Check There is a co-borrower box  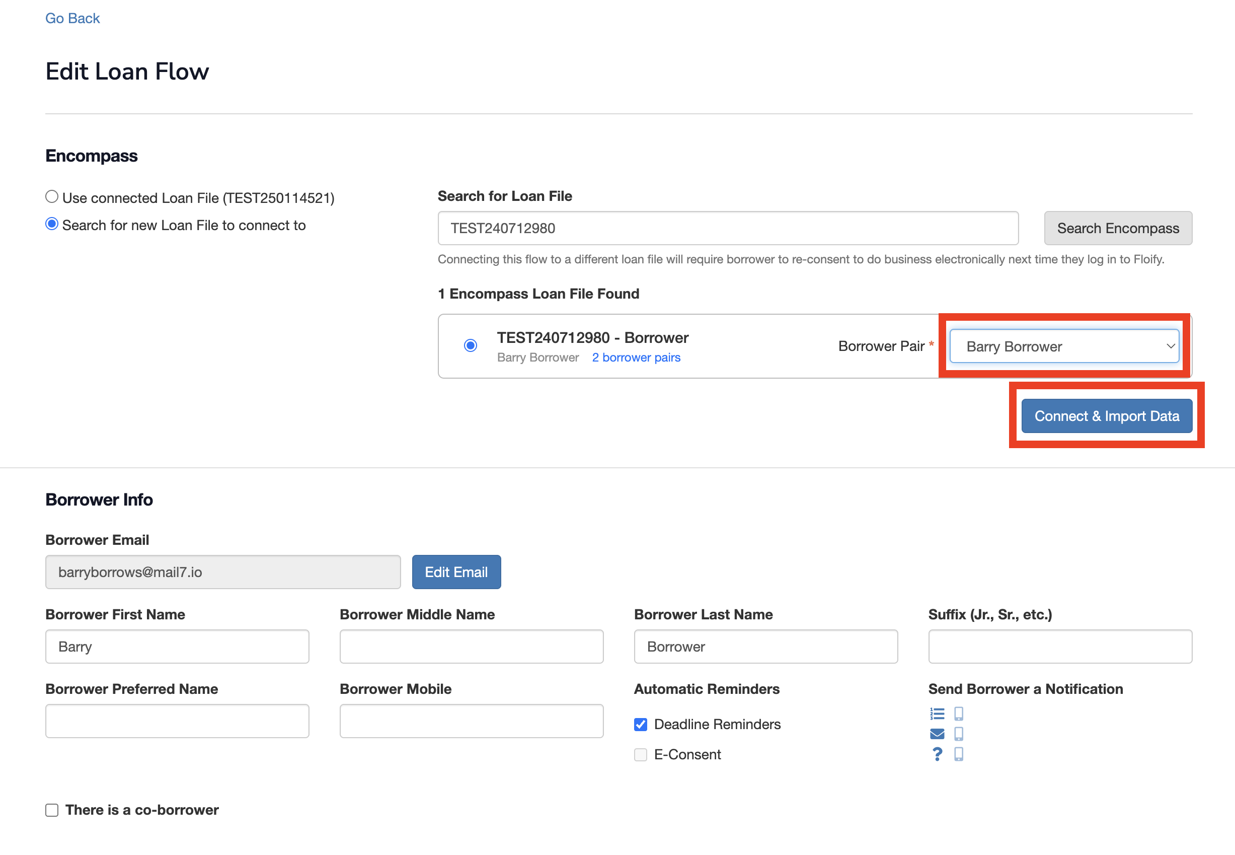(52, 810)
